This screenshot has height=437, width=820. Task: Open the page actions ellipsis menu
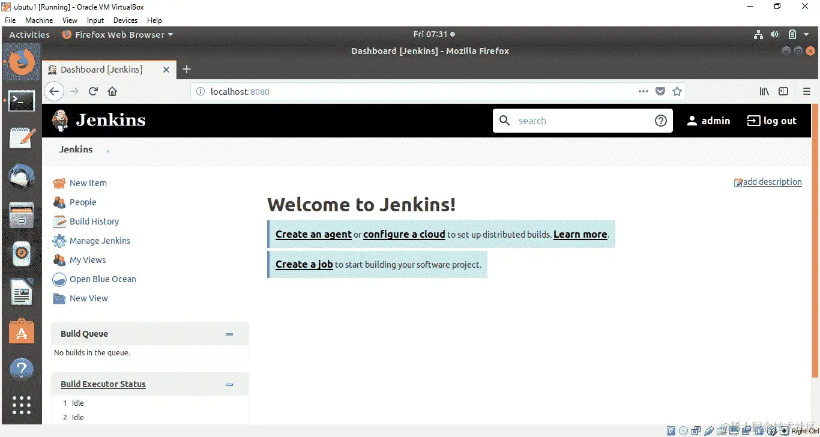[643, 91]
